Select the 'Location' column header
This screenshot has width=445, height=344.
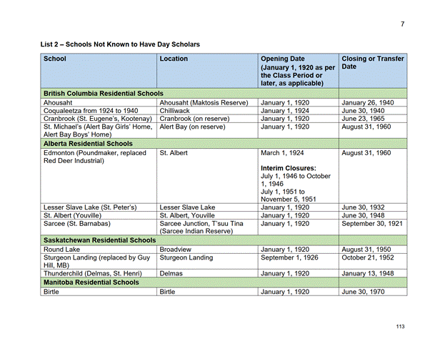pyautogui.click(x=174, y=59)
